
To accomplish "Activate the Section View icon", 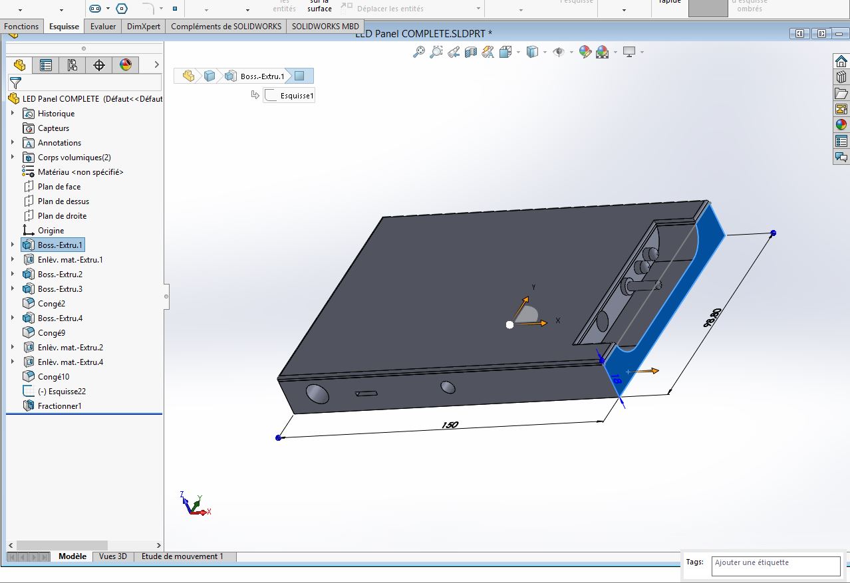I will click(471, 52).
